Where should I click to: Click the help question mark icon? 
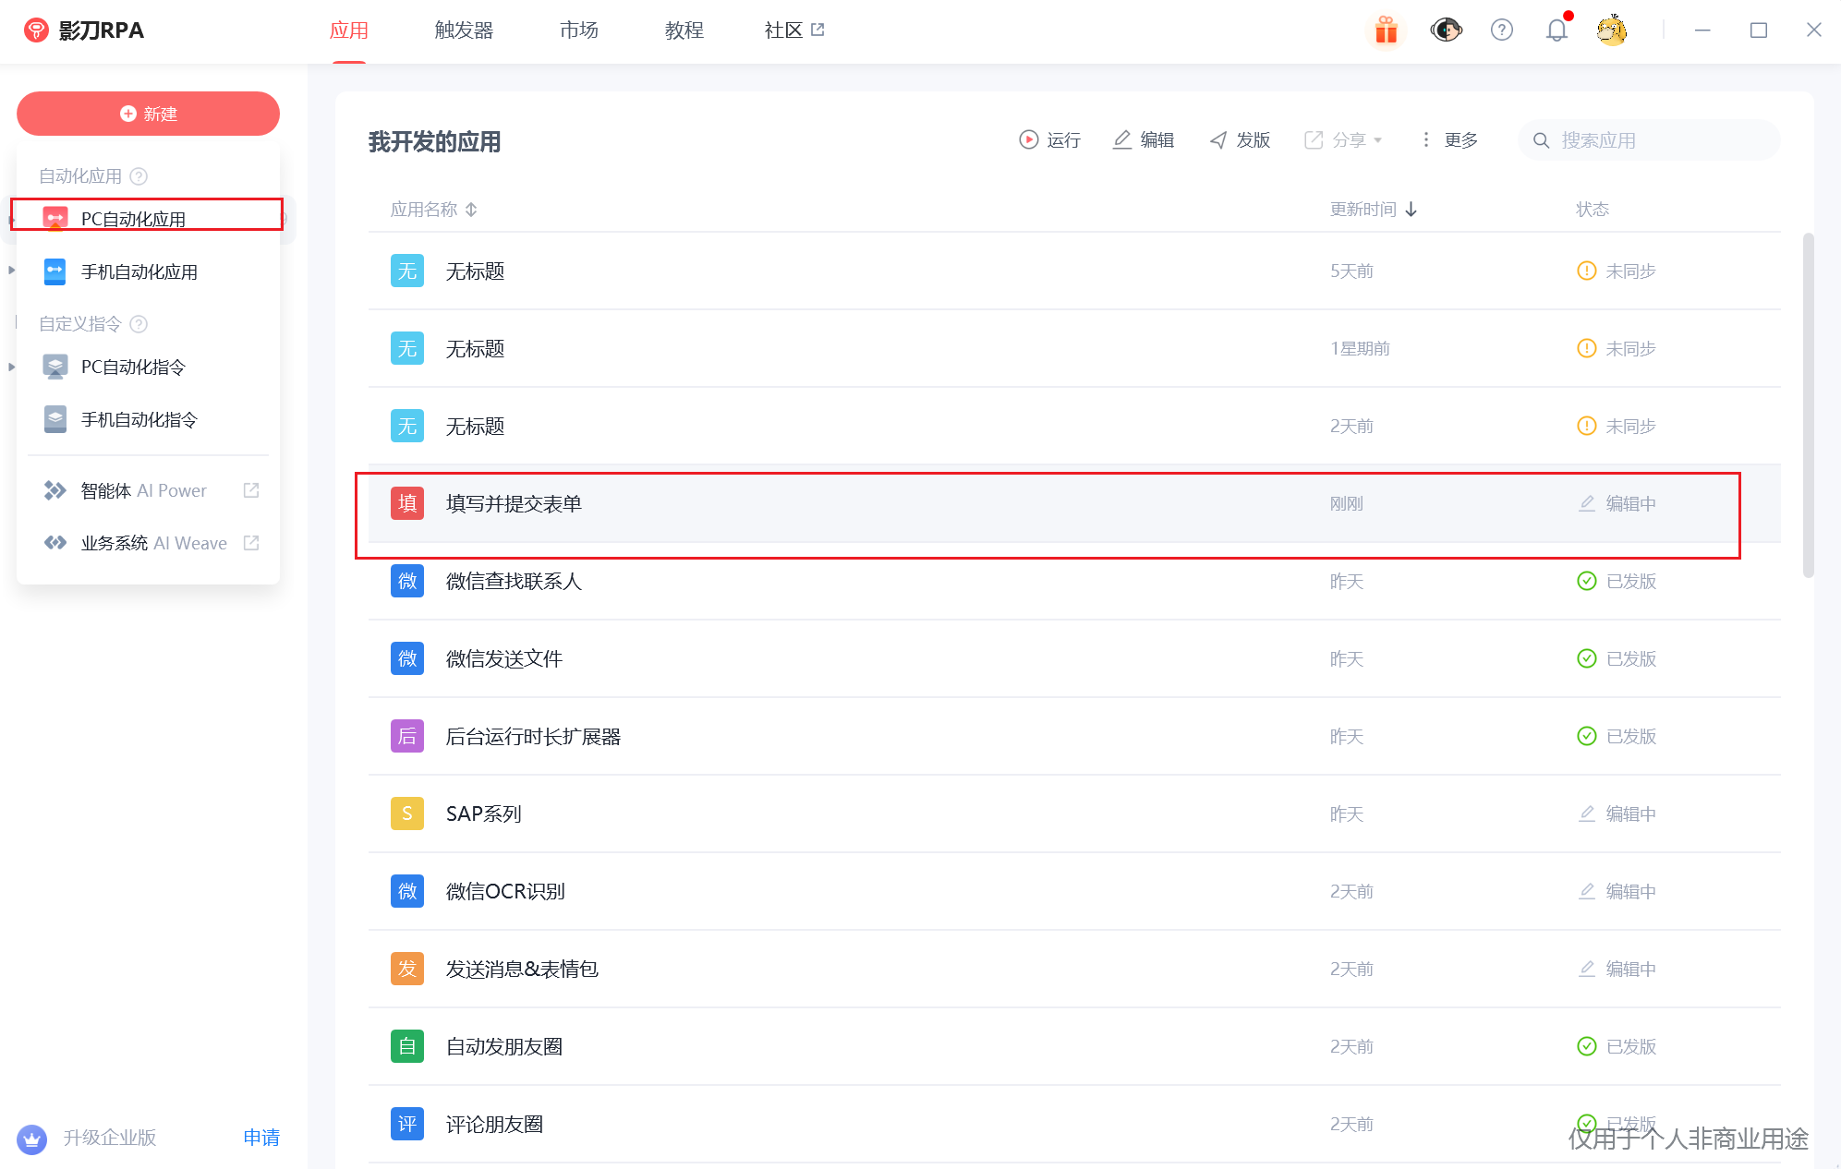1502,30
